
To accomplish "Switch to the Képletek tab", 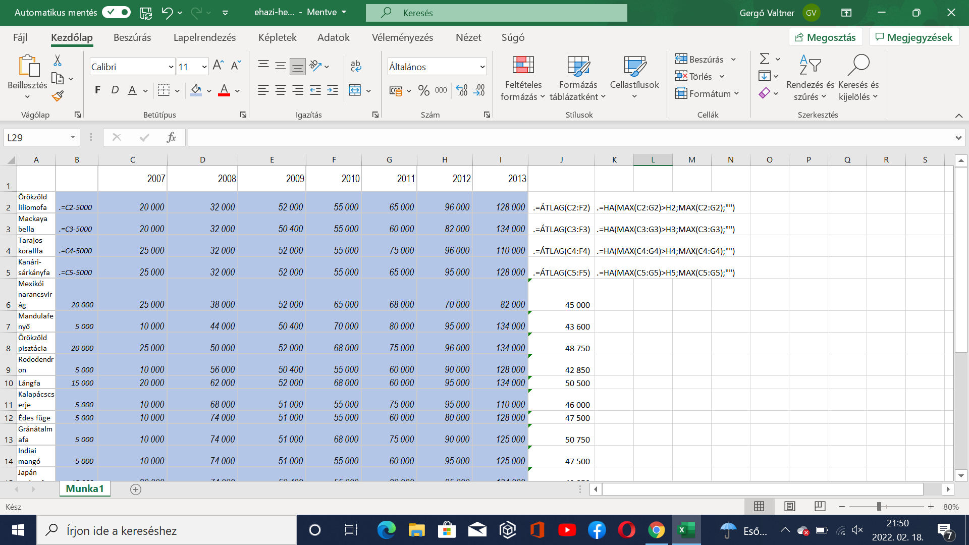I will pyautogui.click(x=277, y=37).
